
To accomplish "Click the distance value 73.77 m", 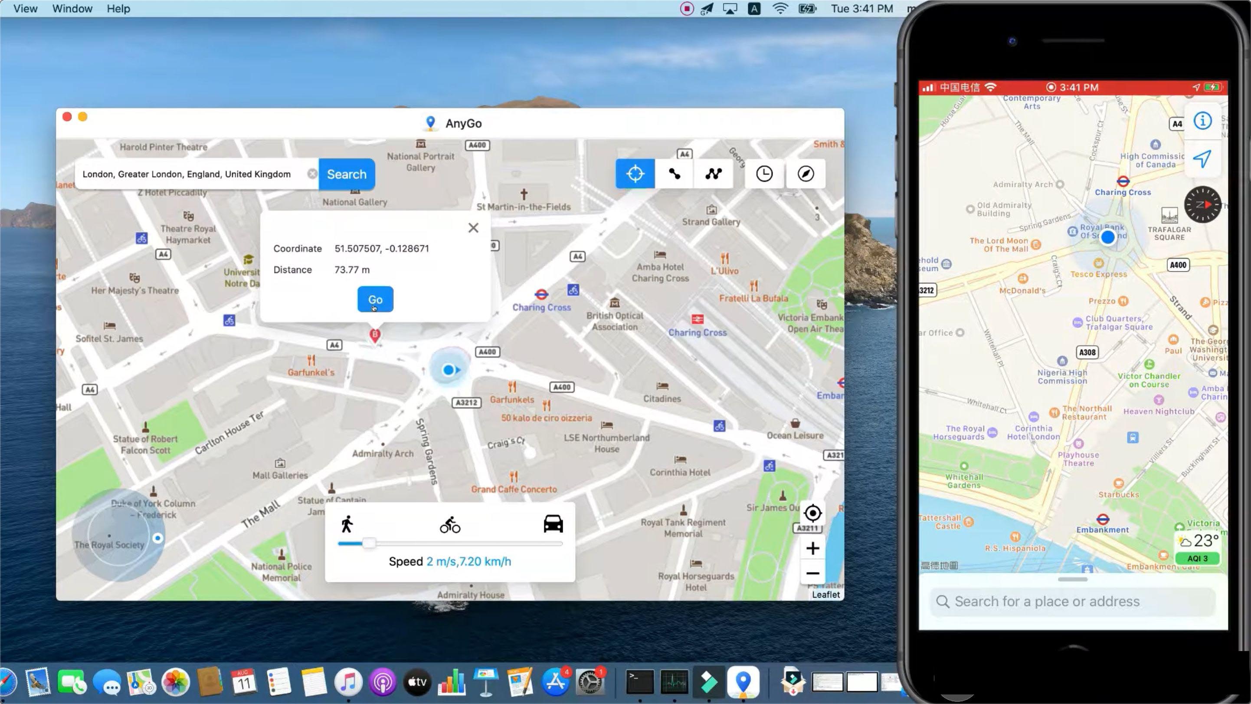I will [x=352, y=270].
